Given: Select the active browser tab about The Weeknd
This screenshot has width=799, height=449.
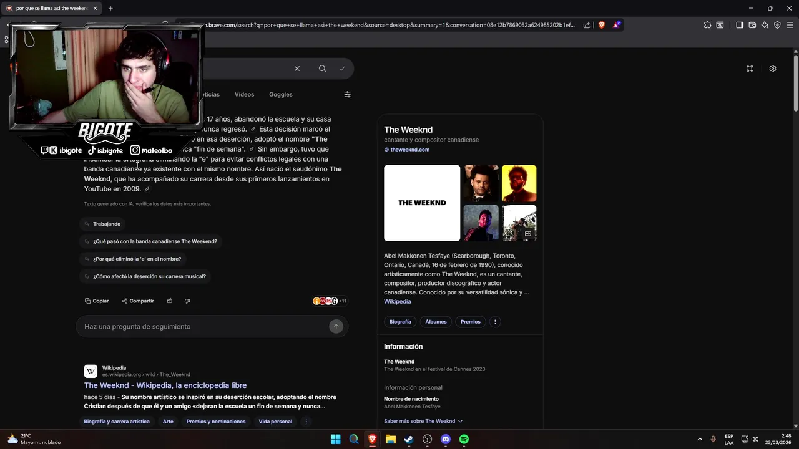Looking at the screenshot, I should tap(52, 8).
